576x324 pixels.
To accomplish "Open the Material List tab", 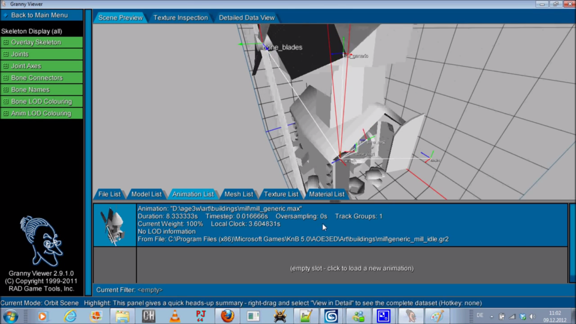I will 326,194.
